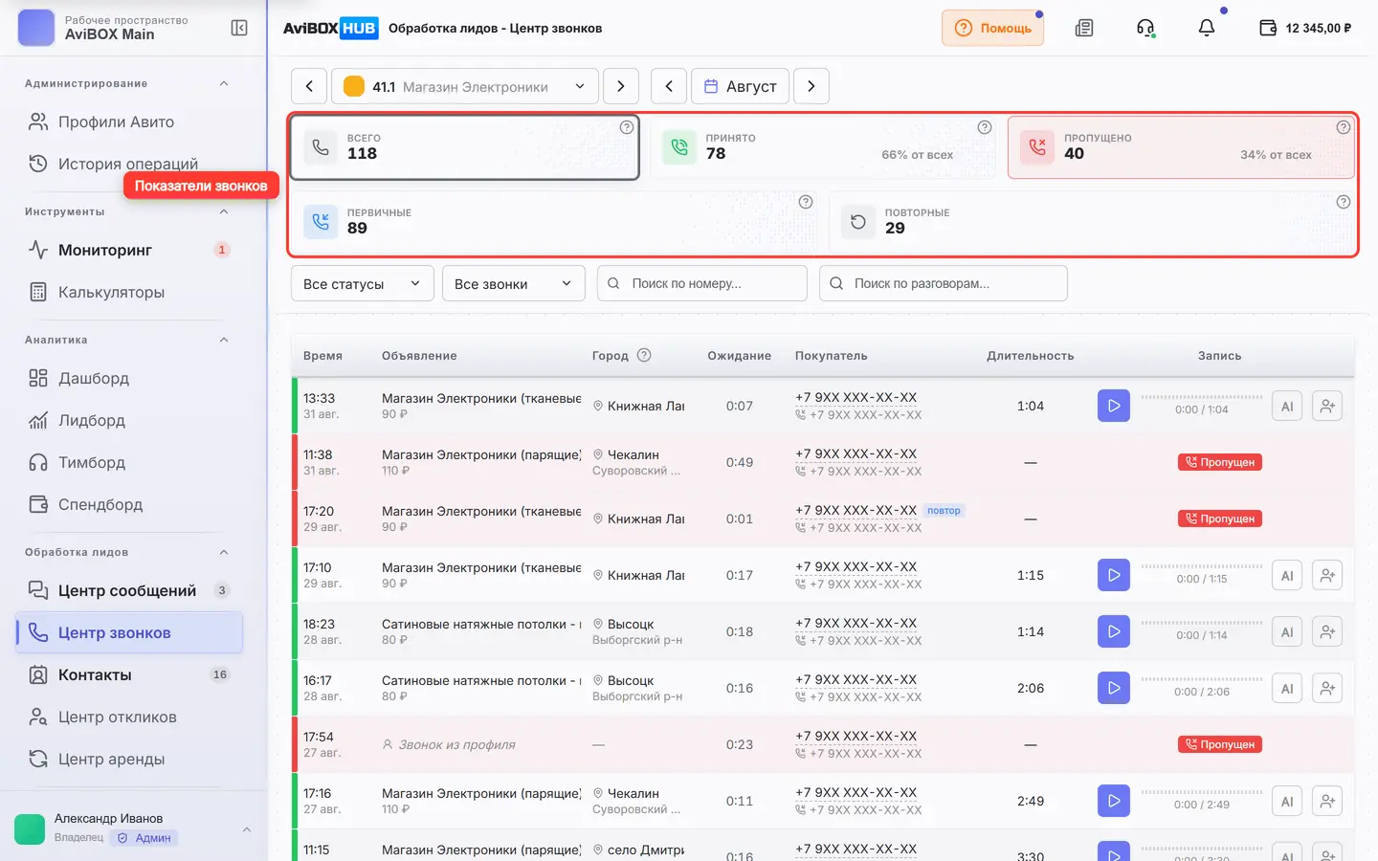Viewport: 1378px width, 861px height.
Task: Go to previous month arrow before Август
Action: (669, 86)
